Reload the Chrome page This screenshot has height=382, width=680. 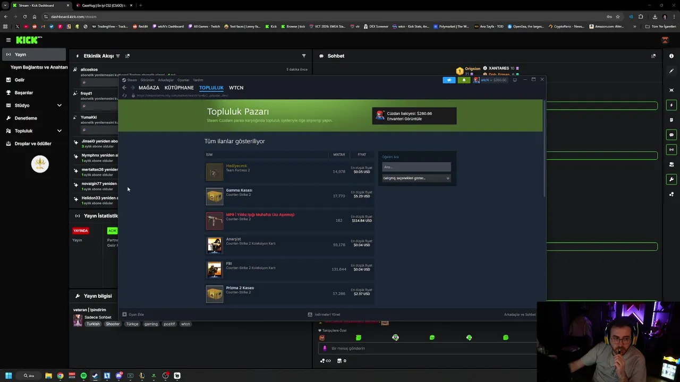pos(24,16)
